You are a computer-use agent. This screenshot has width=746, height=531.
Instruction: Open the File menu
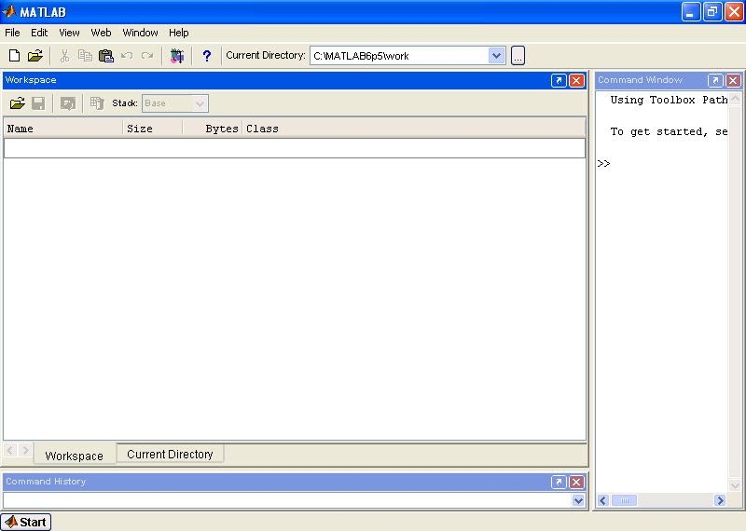click(12, 33)
